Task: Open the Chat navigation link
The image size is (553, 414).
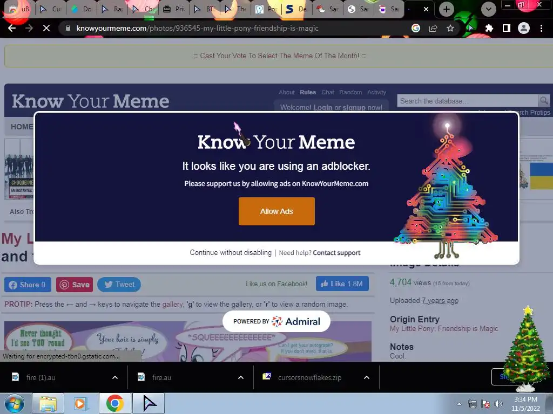Action: point(328,92)
